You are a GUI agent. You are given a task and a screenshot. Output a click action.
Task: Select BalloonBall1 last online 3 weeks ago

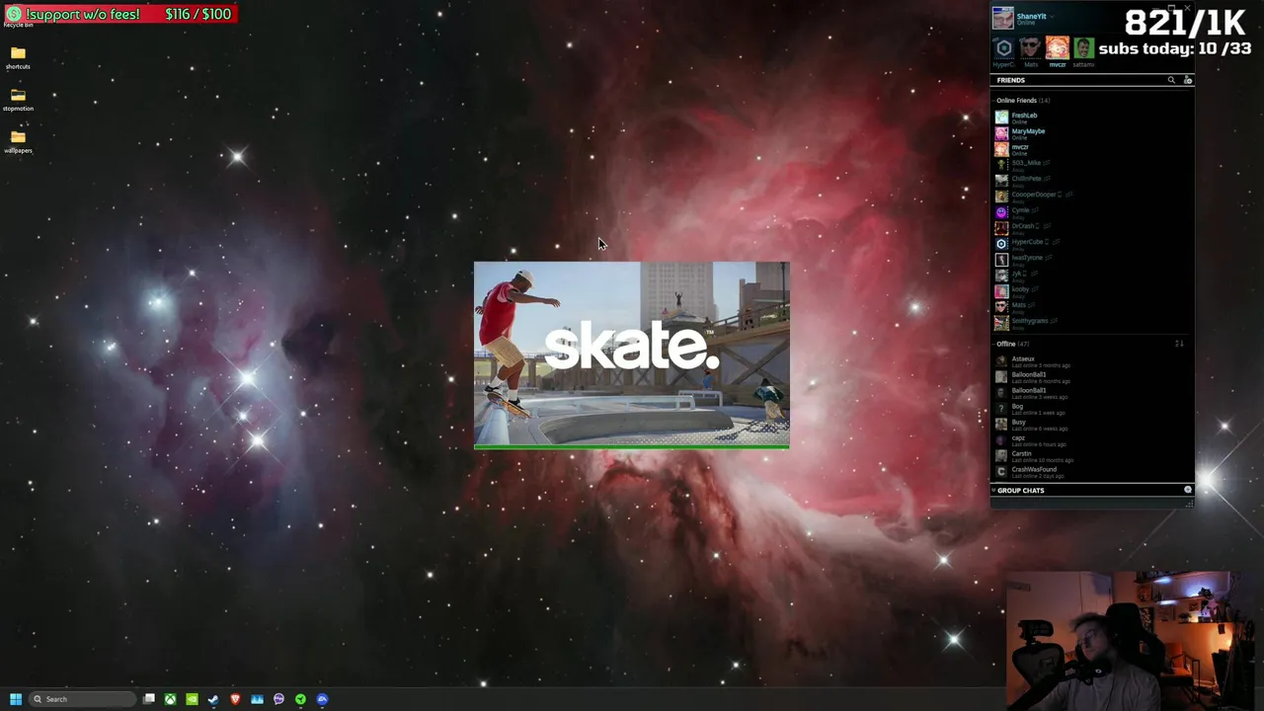pos(1092,393)
